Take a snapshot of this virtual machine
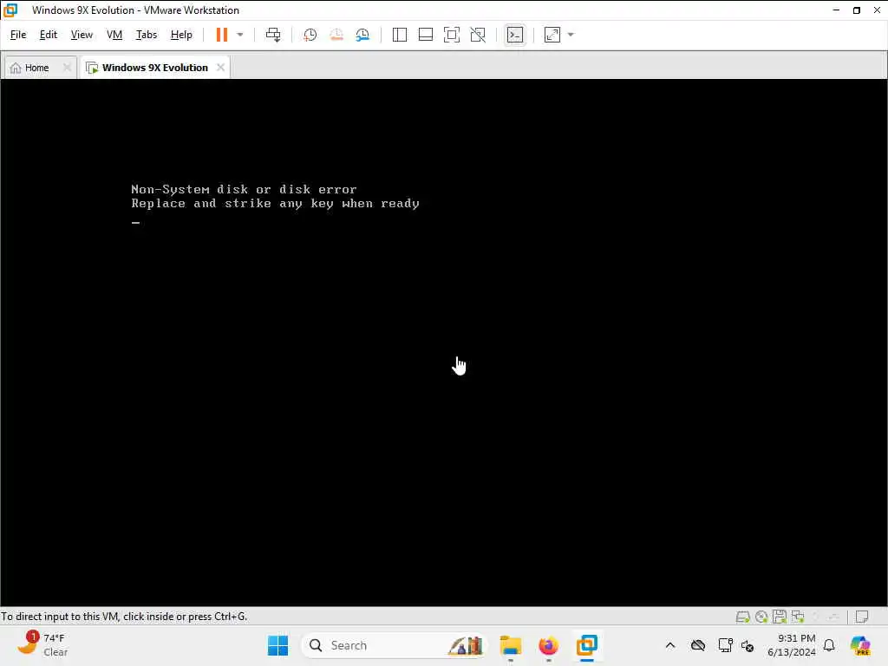 pos(310,35)
